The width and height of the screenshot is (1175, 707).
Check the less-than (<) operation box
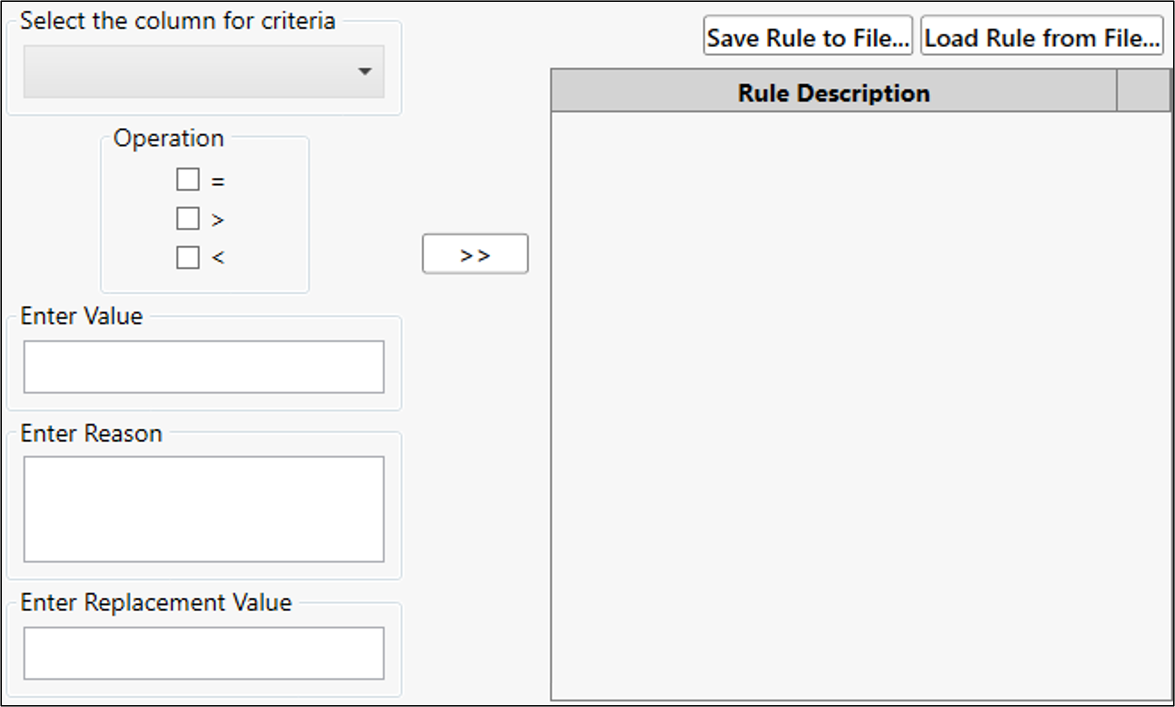[187, 257]
